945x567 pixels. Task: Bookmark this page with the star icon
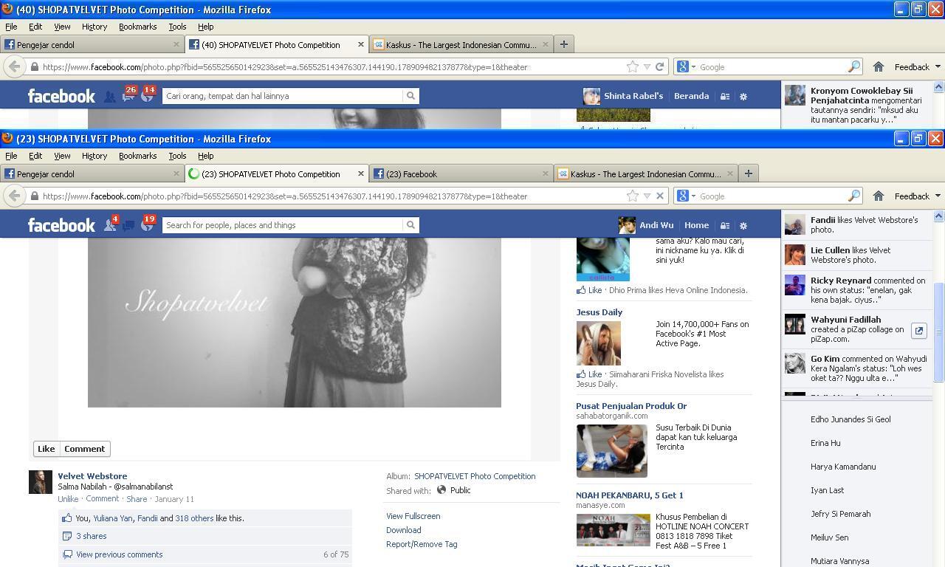(x=633, y=196)
